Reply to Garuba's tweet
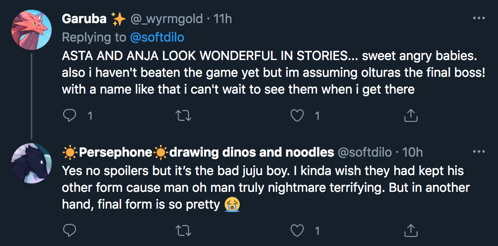 point(70,116)
